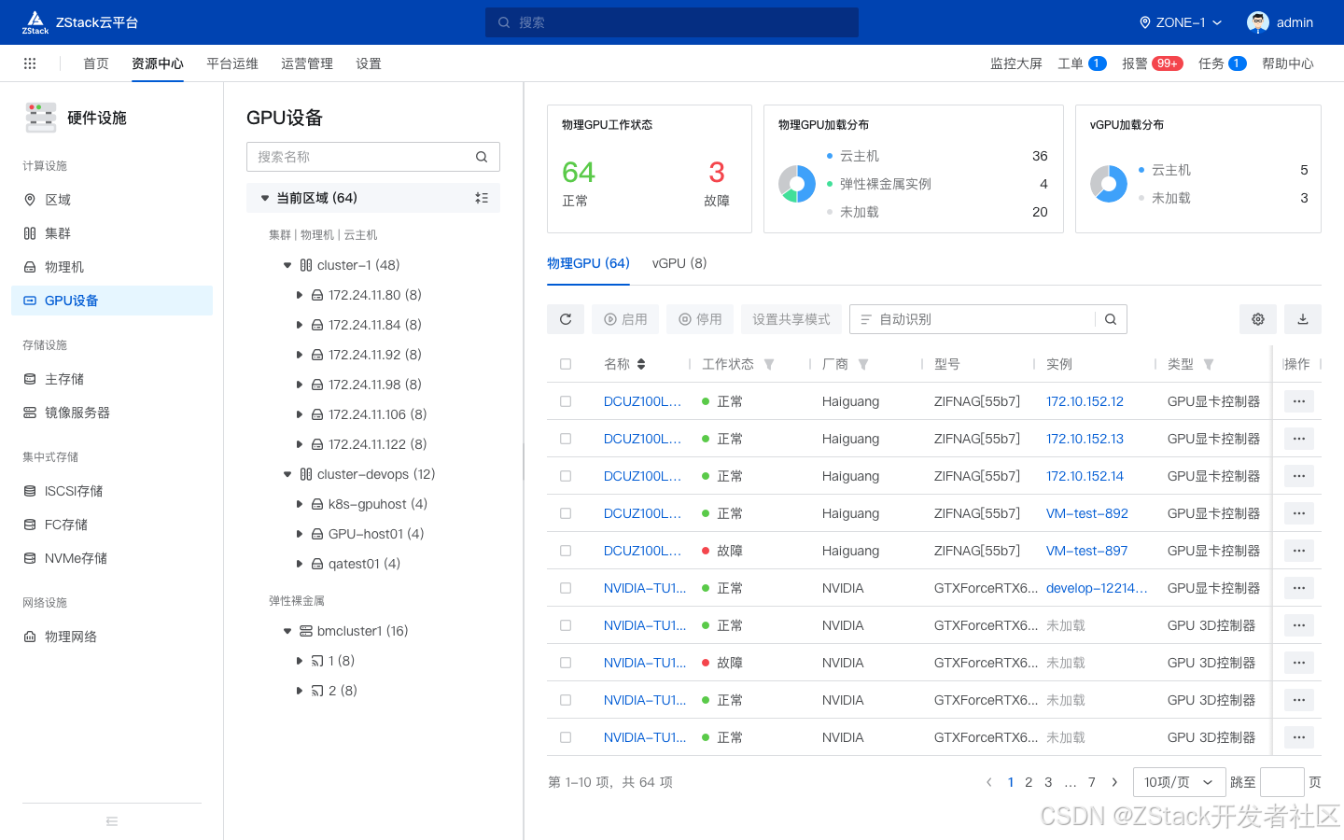Click the export/download icon
1344x840 pixels.
tap(1302, 318)
